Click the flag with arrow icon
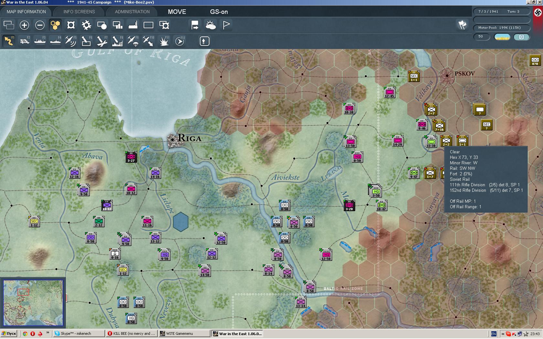The height and width of the screenshot is (339, 543). coord(195,25)
